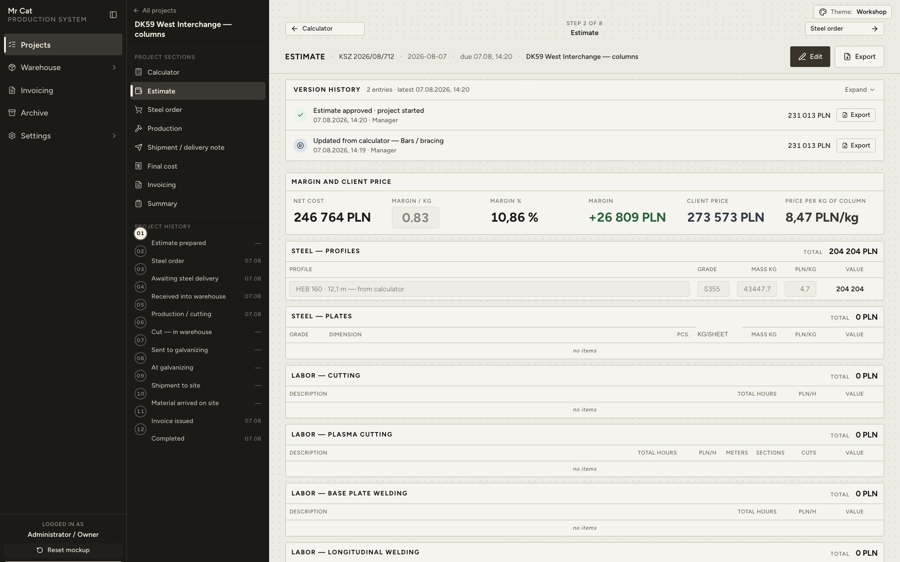Go back to Calculator step
This screenshot has width=900, height=562.
coord(324,28)
